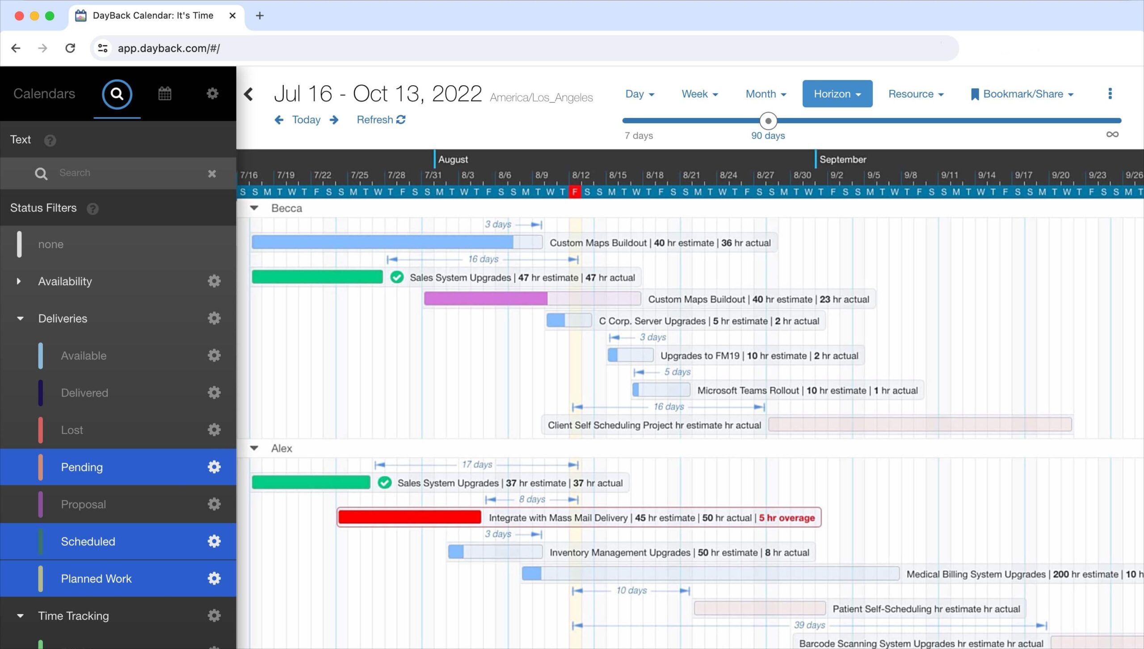Collapse sidebar with the chevron arrow
Image resolution: width=1144 pixels, height=649 pixels.
click(249, 94)
